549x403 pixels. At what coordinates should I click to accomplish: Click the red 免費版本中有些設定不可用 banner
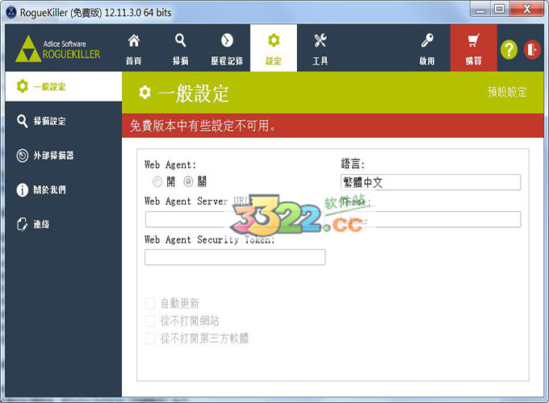click(x=333, y=125)
